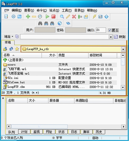Switch to the 监视 tab
Image resolution: width=129 pixels, height=141 pixels.
(37, 132)
